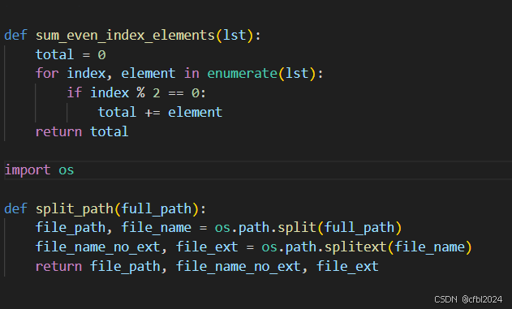Click the 'os.path.splitext(file_name)' call

[367, 247]
